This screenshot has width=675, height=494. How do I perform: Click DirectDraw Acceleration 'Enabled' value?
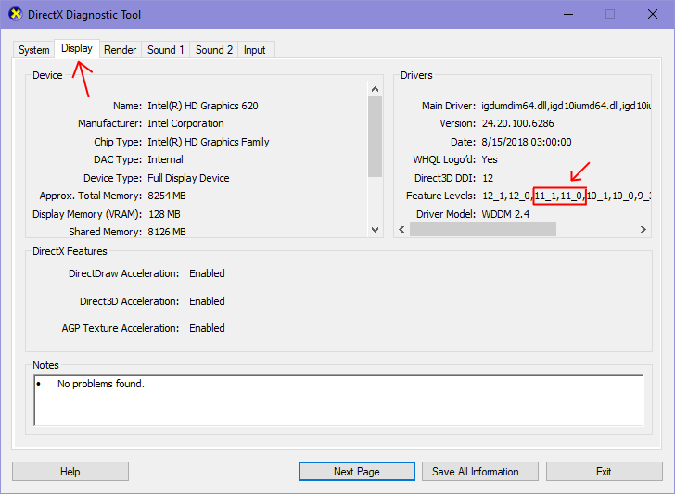click(207, 273)
